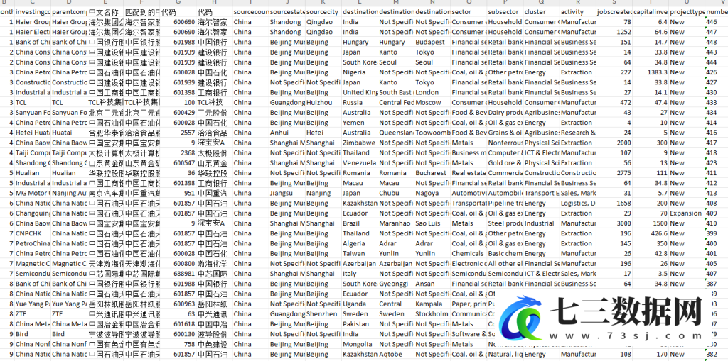Viewport: 728px width, 361px height.
Task: Click the '渤海化学' stock name cell
Action: click(x=214, y=264)
